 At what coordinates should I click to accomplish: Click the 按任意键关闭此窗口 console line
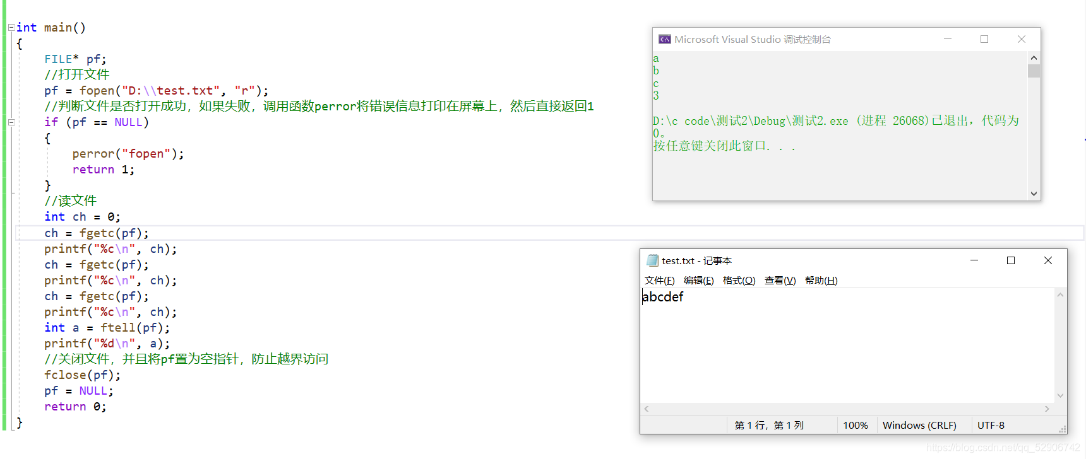tap(724, 146)
